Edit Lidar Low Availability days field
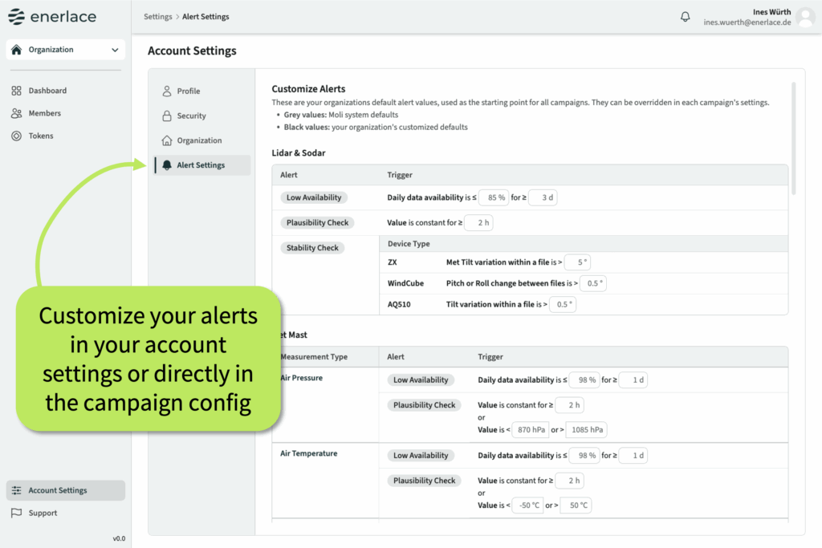 coord(542,197)
